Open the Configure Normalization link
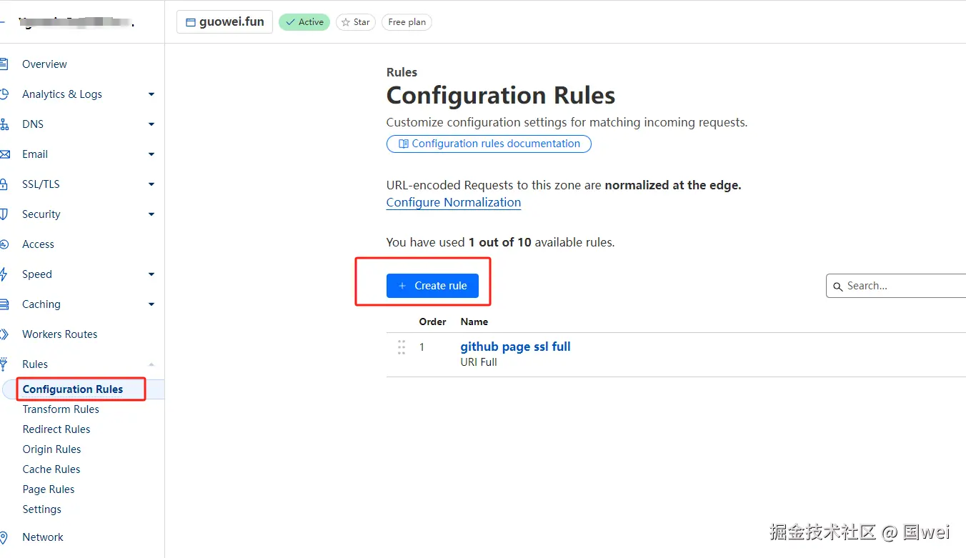Screen dimensions: 966x558 pos(454,202)
